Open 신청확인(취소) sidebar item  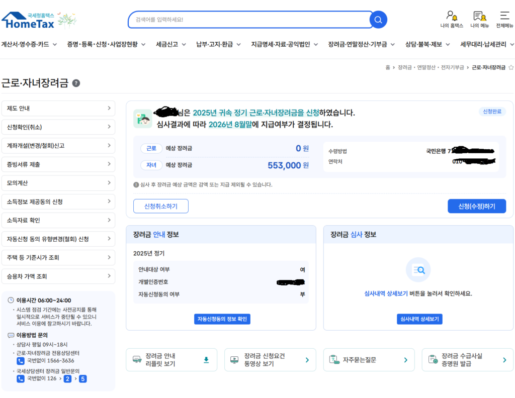click(x=58, y=127)
